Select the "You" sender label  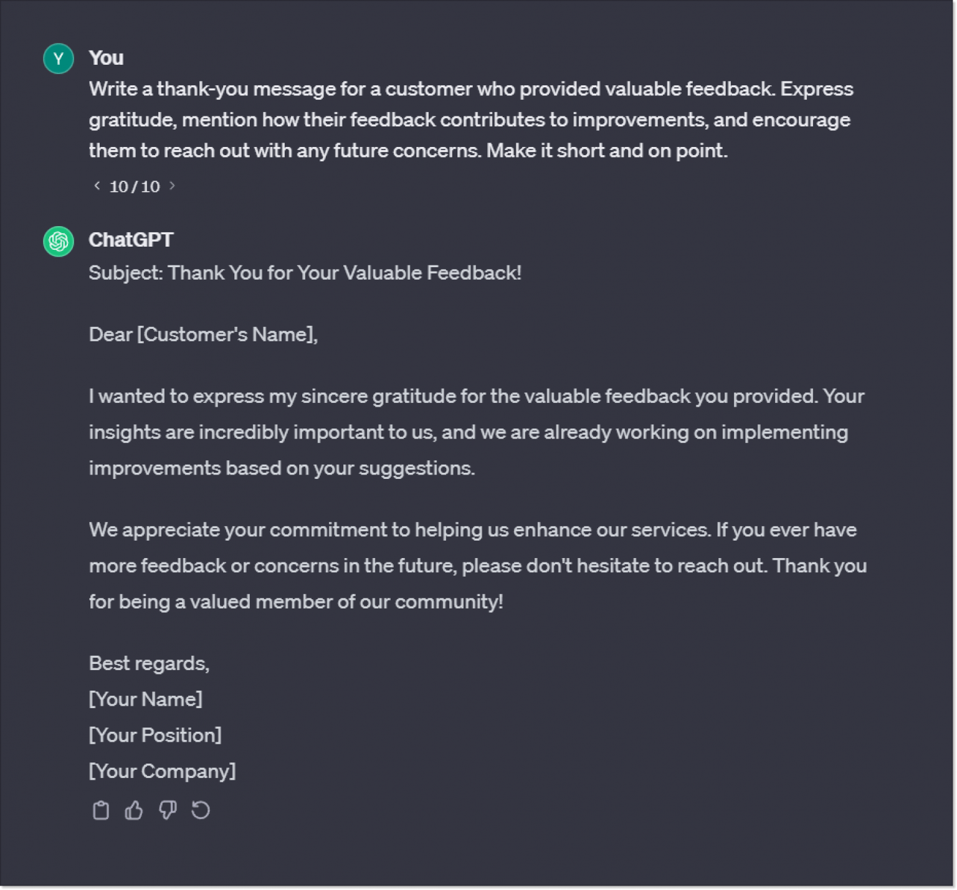point(107,57)
